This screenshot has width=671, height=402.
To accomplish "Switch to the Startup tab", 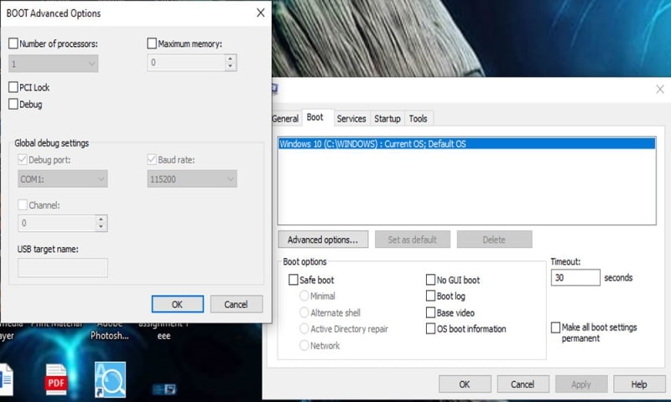I will click(388, 119).
